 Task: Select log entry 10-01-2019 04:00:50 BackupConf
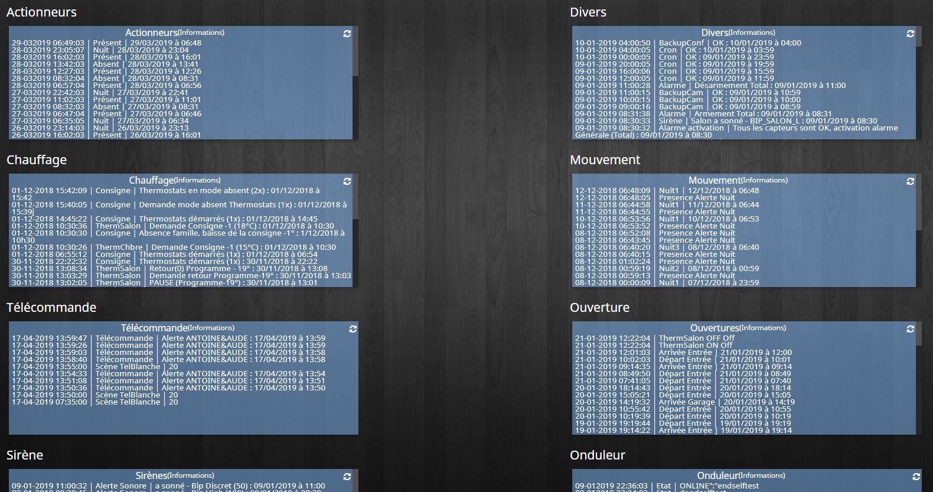pos(688,43)
